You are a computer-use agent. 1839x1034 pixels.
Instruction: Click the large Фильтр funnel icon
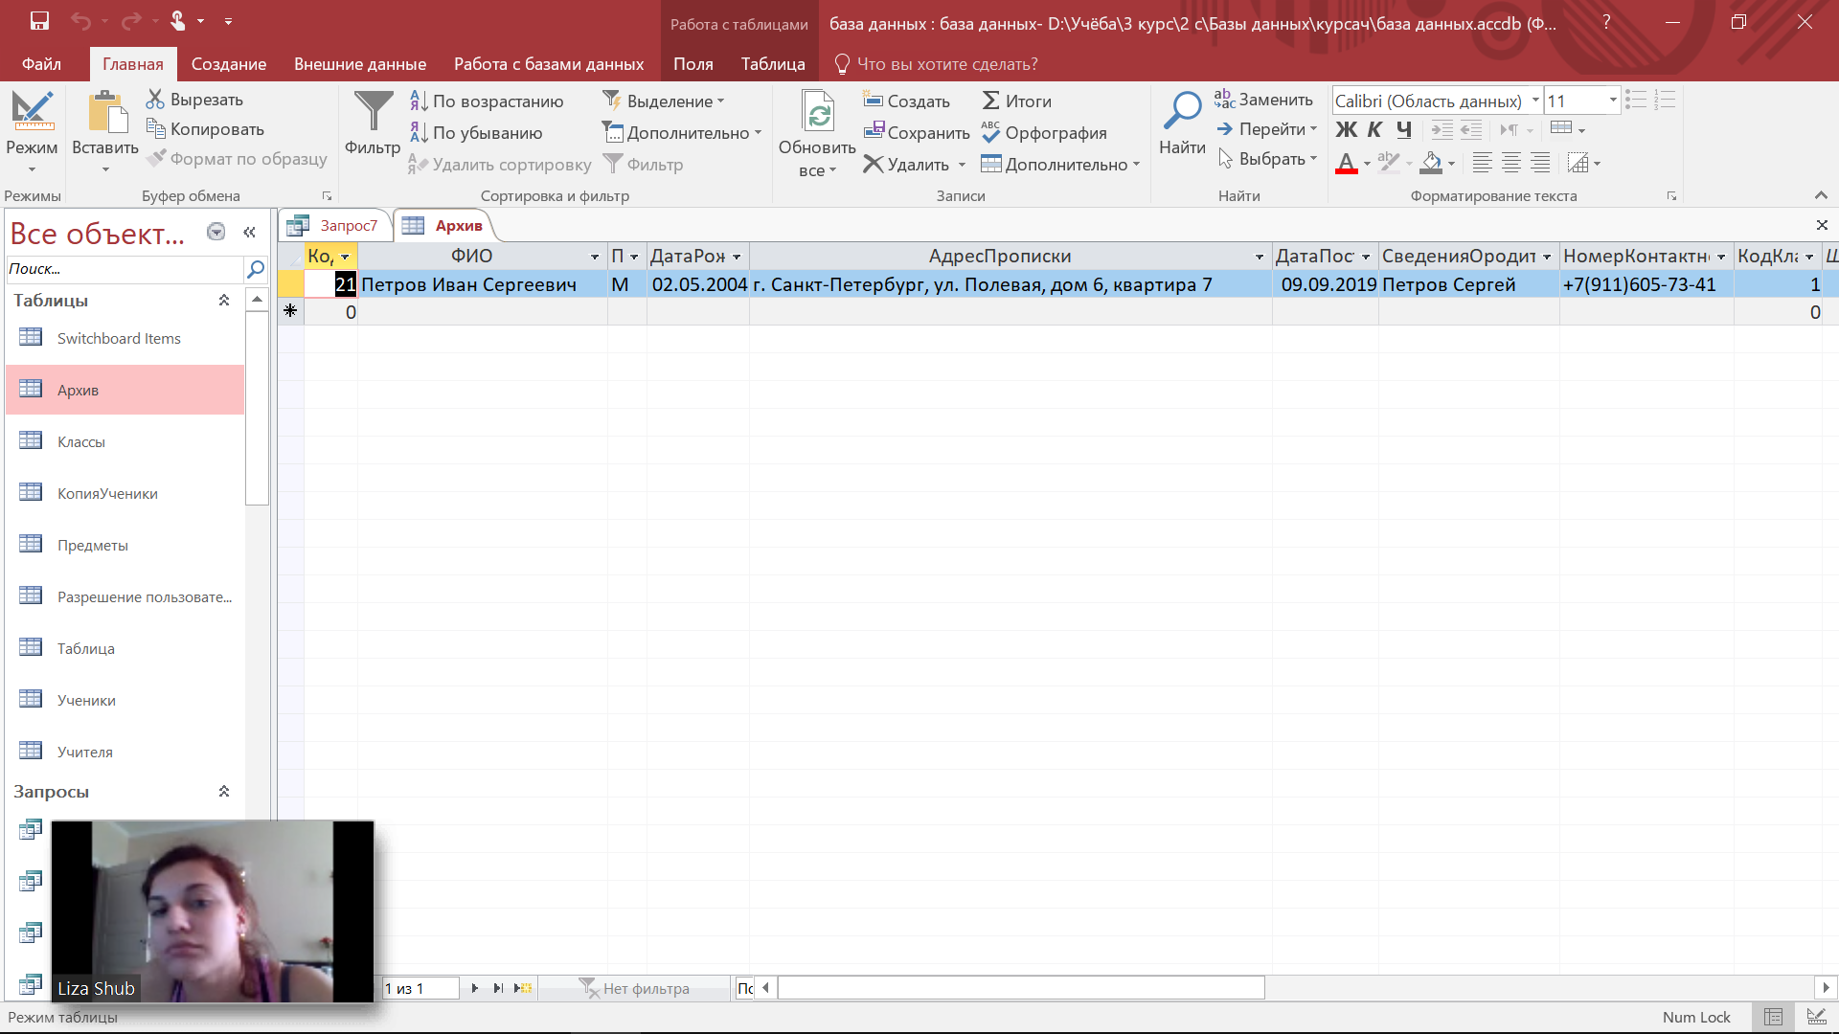coord(373,111)
